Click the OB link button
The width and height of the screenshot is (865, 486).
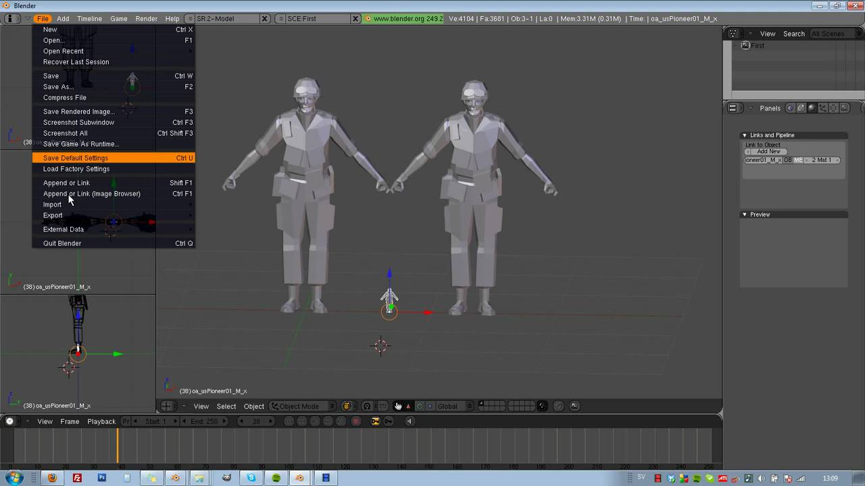(788, 160)
